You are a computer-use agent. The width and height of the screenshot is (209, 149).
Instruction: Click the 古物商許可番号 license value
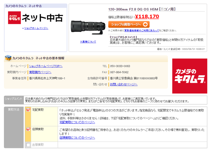(134, 78)
